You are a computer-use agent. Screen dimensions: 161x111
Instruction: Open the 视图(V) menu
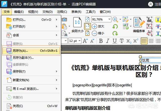point(33,12)
